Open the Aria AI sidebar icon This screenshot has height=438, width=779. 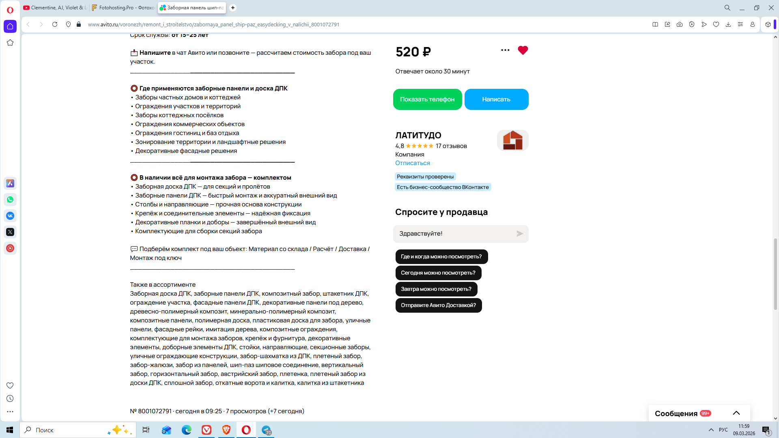tap(10, 183)
